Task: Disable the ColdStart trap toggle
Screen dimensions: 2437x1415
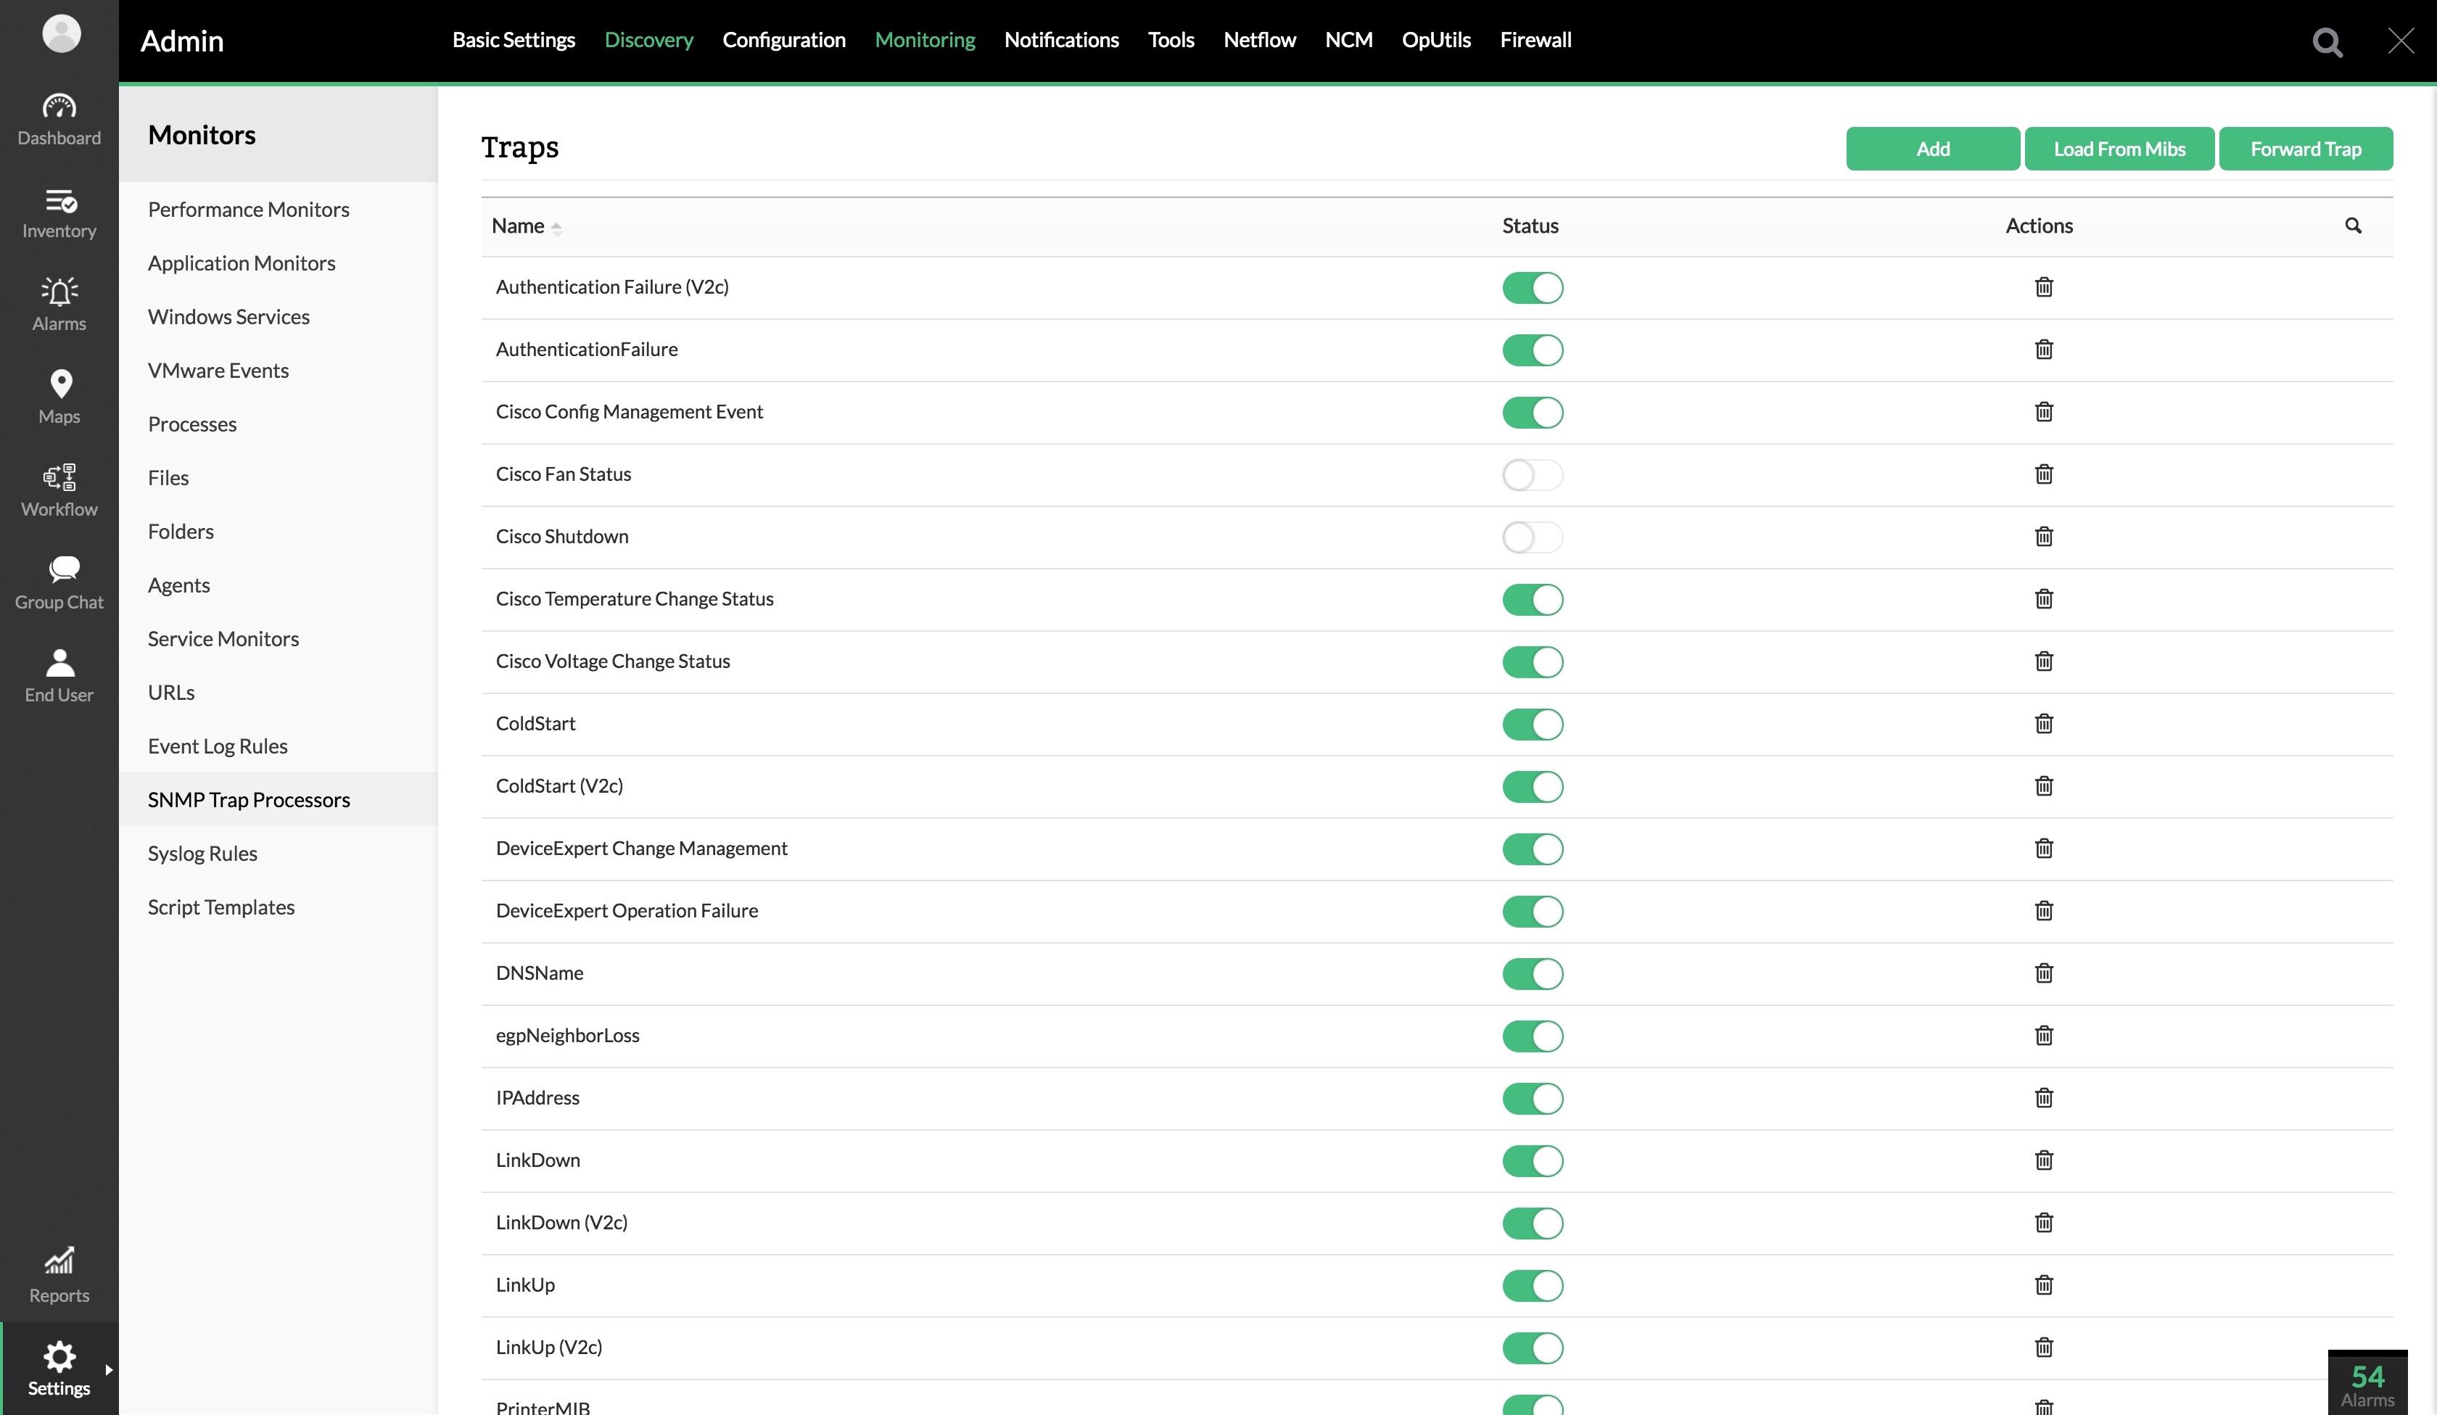Action: [1532, 725]
